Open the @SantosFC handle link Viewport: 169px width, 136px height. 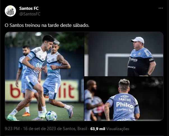point(30,14)
